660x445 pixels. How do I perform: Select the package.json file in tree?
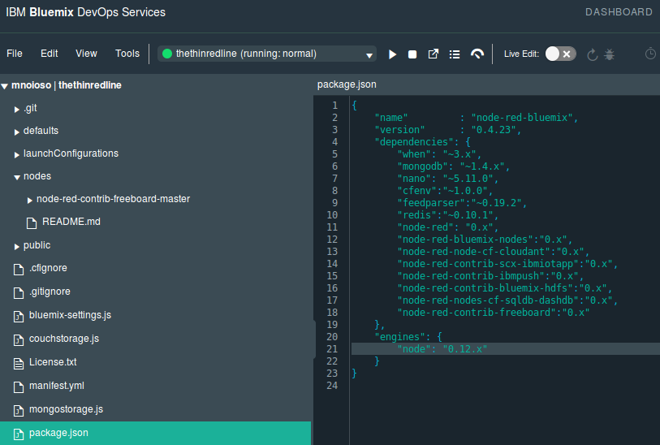click(x=155, y=433)
